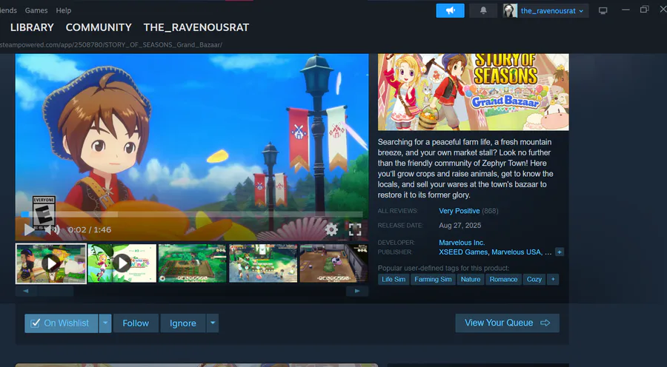This screenshot has width=667, height=367.
Task: Expand more tags plus button
Action: (553, 279)
